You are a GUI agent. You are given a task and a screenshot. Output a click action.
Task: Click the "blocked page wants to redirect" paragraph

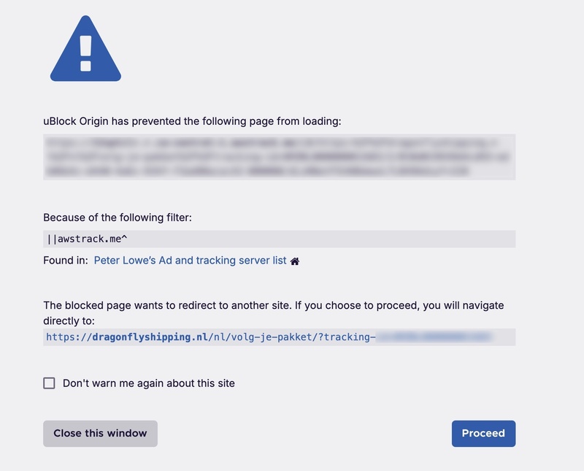tap(273, 305)
